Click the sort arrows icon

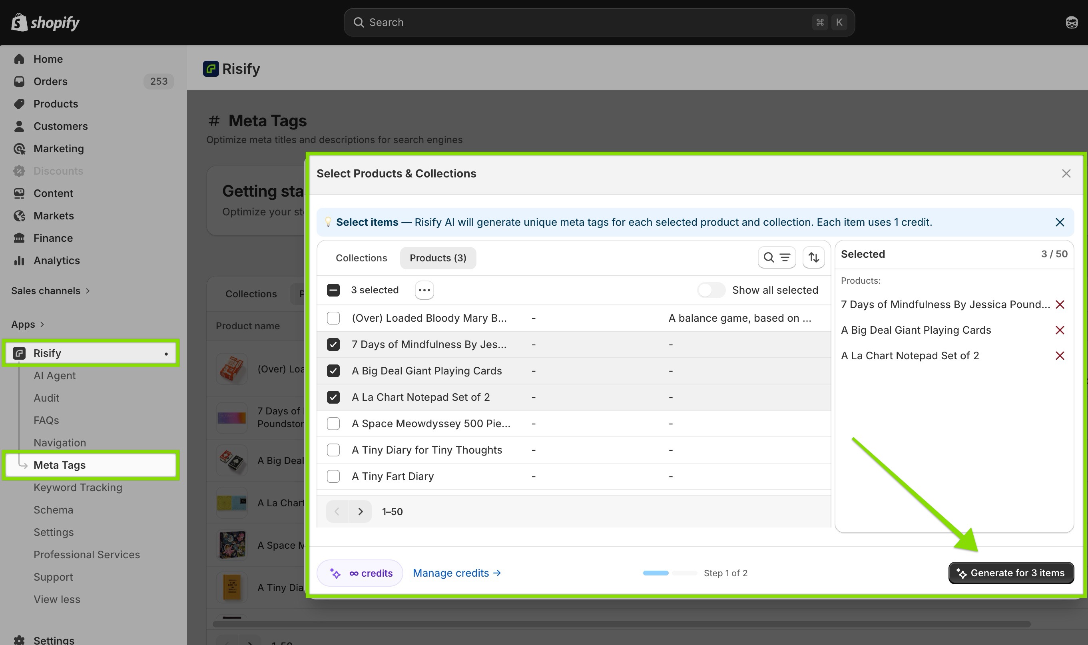click(x=814, y=258)
